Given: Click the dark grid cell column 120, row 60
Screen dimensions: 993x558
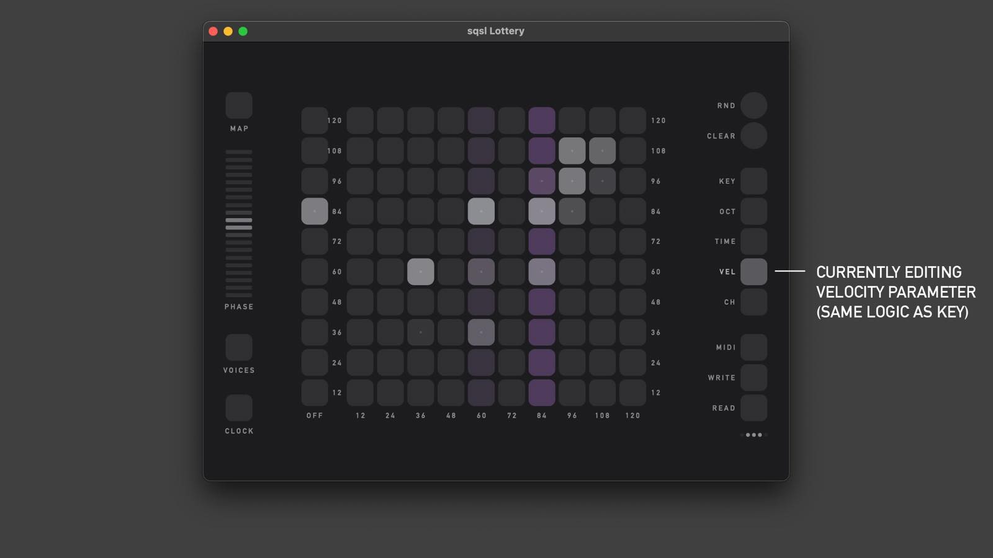Looking at the screenshot, I should coord(632,272).
